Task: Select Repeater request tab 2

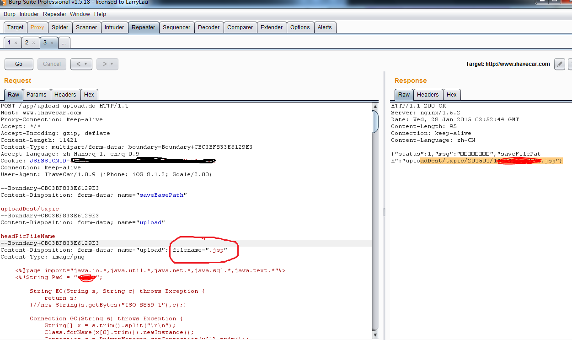Action: click(27, 43)
